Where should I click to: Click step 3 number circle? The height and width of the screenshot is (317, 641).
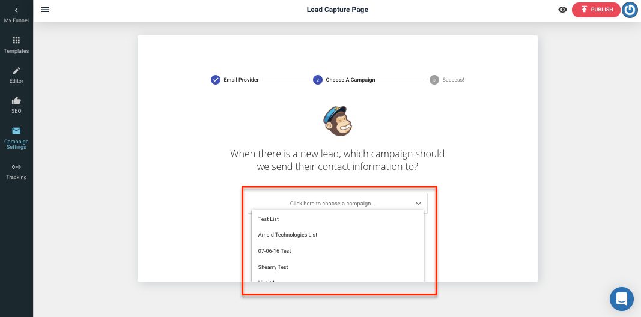[x=434, y=80]
